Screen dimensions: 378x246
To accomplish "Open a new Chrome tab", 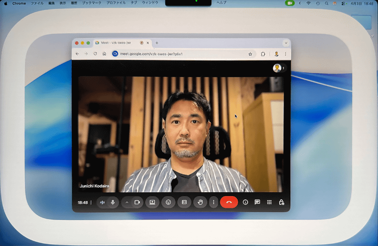I will coord(157,43).
